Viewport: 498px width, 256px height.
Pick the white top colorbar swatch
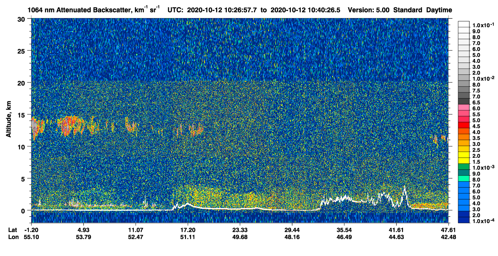(464, 24)
